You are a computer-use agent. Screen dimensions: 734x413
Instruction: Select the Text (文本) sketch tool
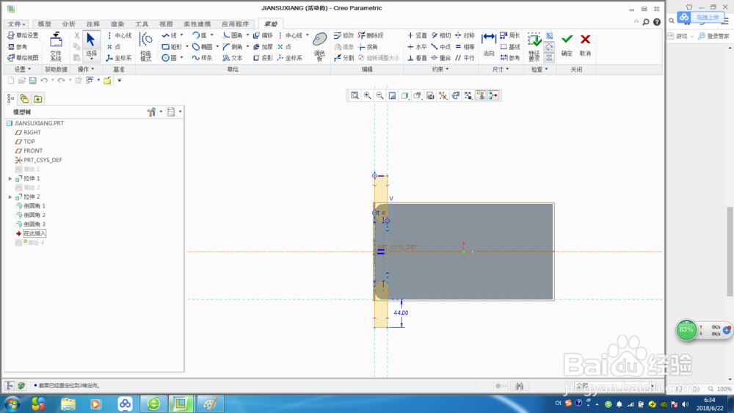click(232, 58)
